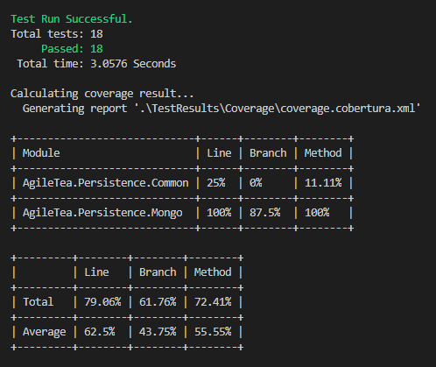The width and height of the screenshot is (436, 367).
Task: Click the 79.06% total line coverage
Action: coord(102,302)
